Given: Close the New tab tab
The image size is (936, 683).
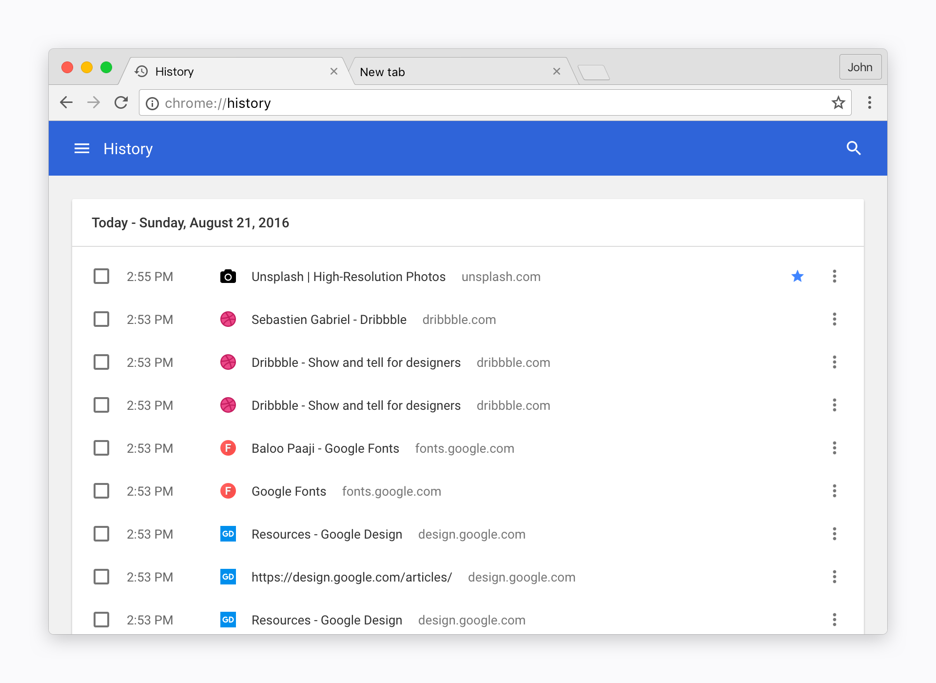Looking at the screenshot, I should (557, 71).
